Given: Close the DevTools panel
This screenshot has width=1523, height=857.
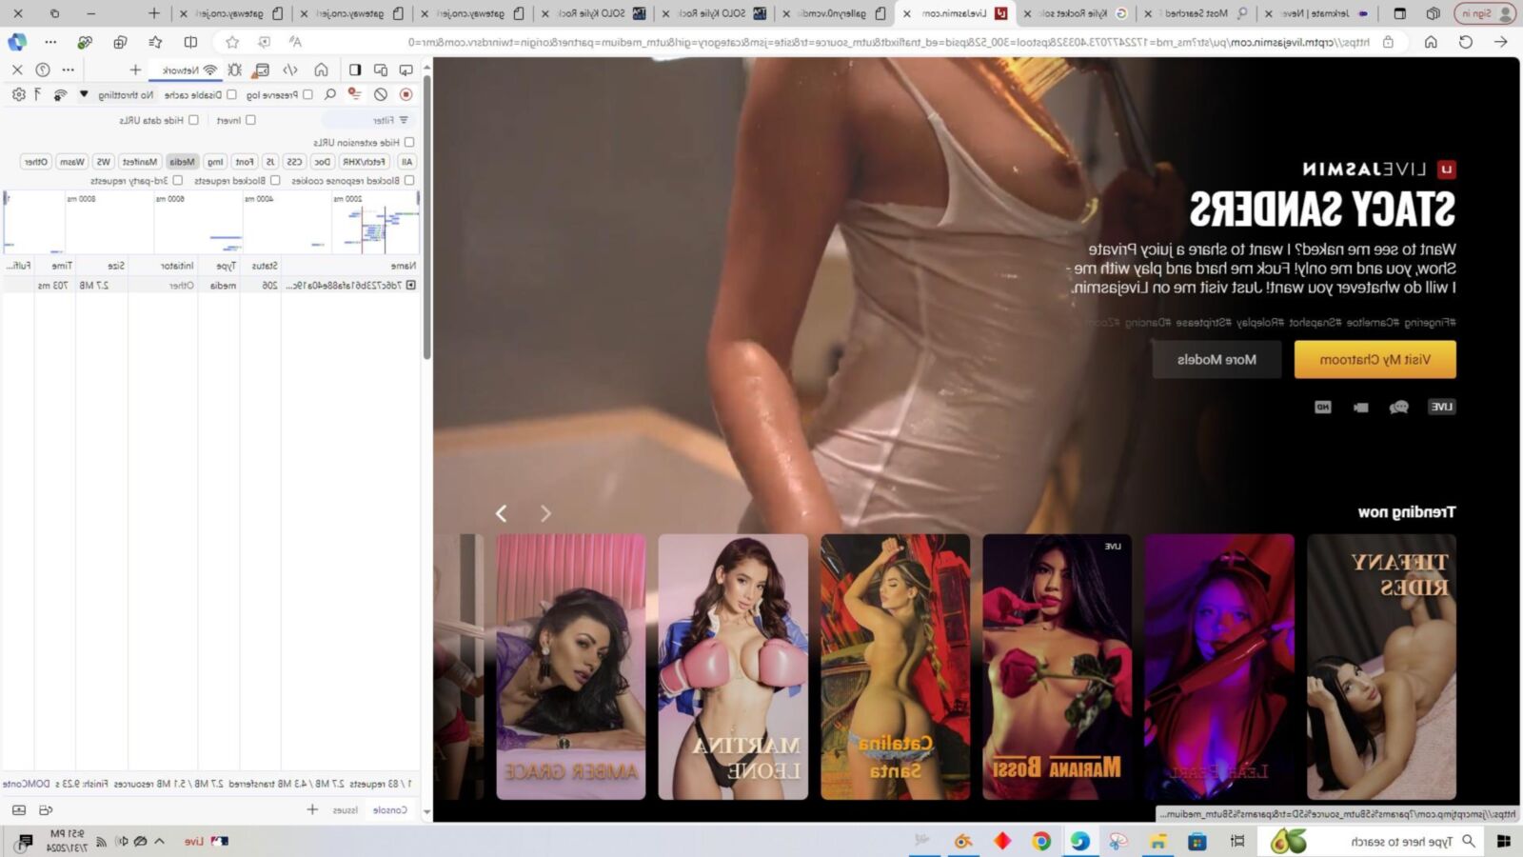Looking at the screenshot, I should (x=17, y=70).
